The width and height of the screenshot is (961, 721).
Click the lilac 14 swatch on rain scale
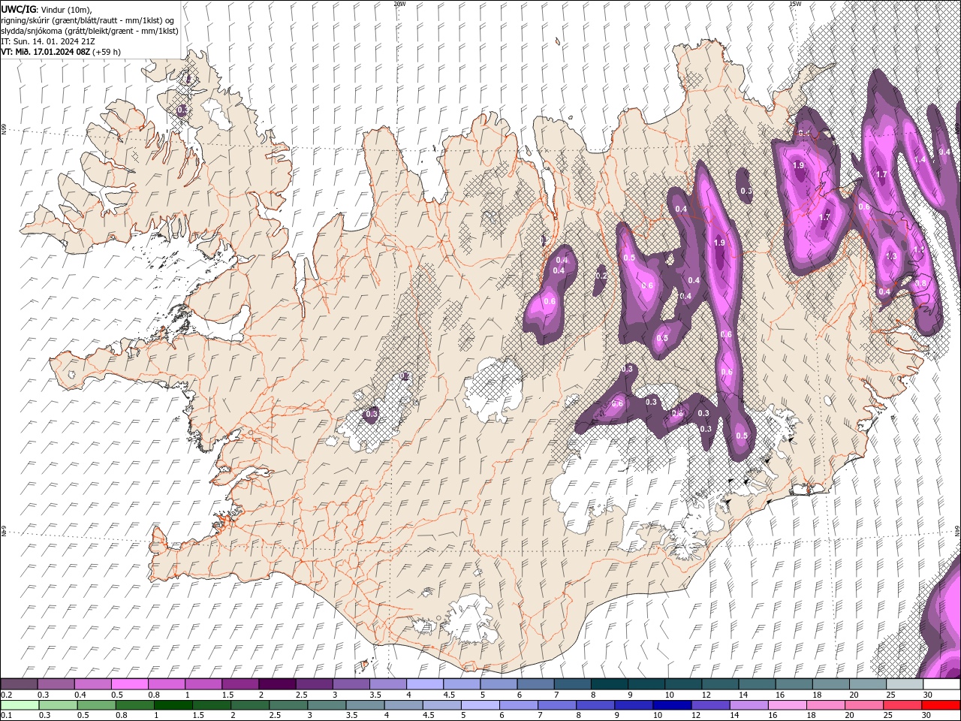tap(749, 705)
